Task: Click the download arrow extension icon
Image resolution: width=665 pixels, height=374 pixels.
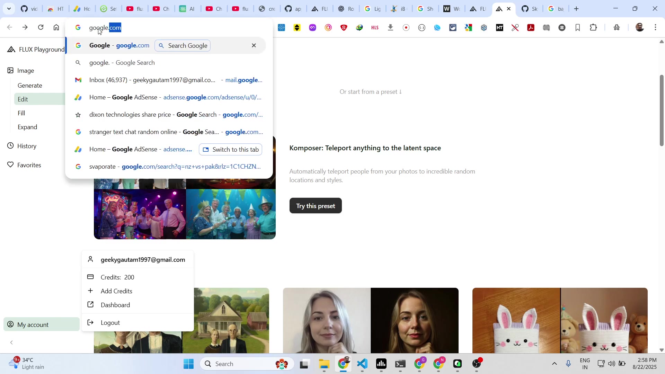Action: [391, 27]
